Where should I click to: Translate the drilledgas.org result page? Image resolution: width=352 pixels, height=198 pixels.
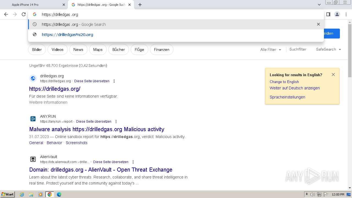92,81
